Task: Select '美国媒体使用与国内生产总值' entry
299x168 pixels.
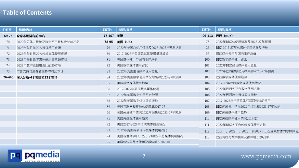Action: pyautogui.click(x=137, y=60)
